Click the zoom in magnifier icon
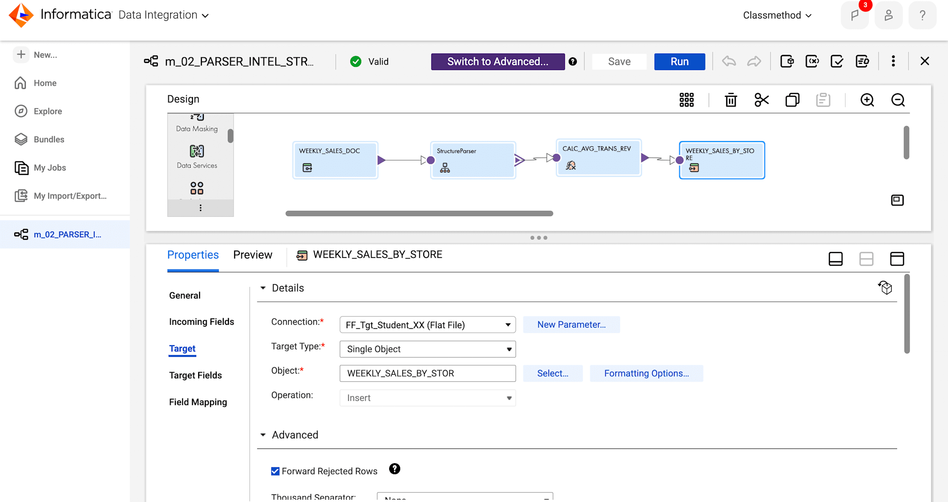 coord(867,100)
